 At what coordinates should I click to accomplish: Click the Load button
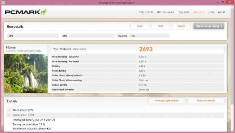(x=140, y=26)
